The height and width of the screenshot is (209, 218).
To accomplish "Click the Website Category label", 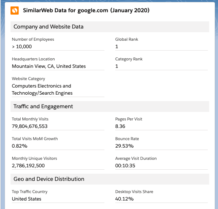I will tap(28, 79).
